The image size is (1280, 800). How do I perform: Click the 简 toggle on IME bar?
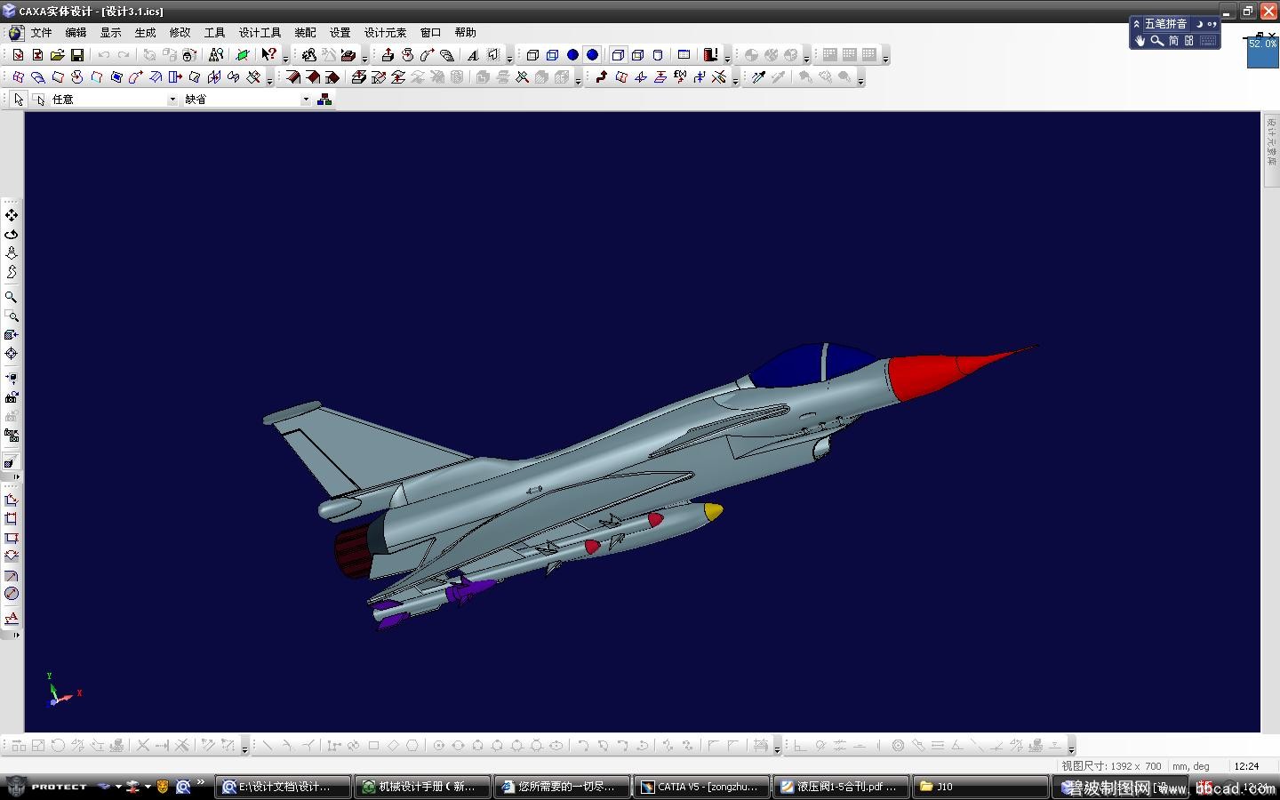[x=1173, y=41]
